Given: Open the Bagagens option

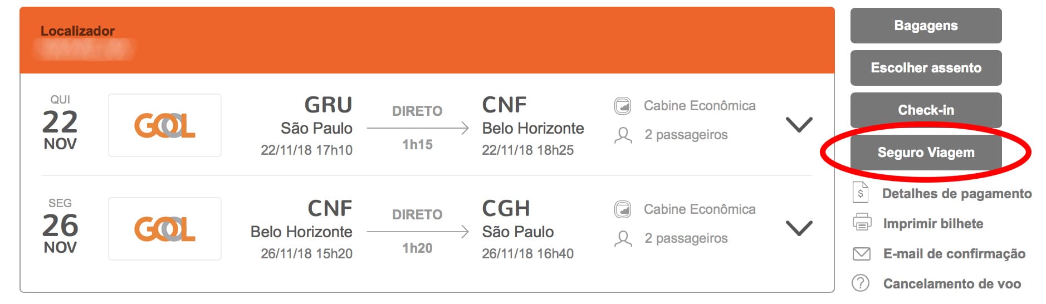Looking at the screenshot, I should point(926,26).
